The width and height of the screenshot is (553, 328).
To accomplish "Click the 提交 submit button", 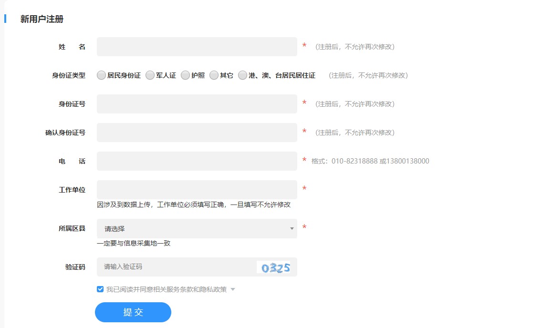I will [133, 312].
